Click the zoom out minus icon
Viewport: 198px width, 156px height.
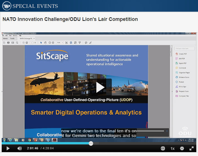[x=50, y=43]
